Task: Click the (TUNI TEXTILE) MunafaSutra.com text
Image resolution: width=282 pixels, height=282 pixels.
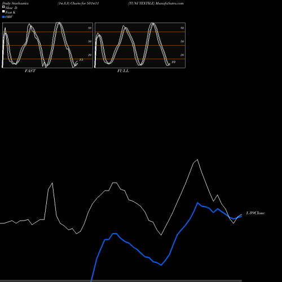Action: coord(156,3)
